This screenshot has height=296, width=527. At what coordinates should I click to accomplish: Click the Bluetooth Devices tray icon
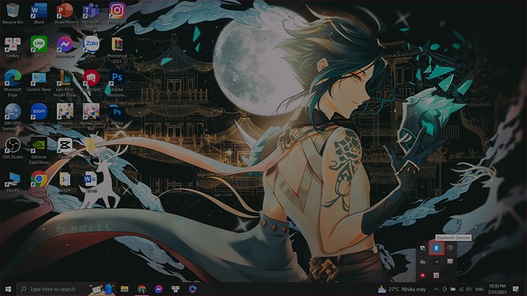pyautogui.click(x=436, y=248)
